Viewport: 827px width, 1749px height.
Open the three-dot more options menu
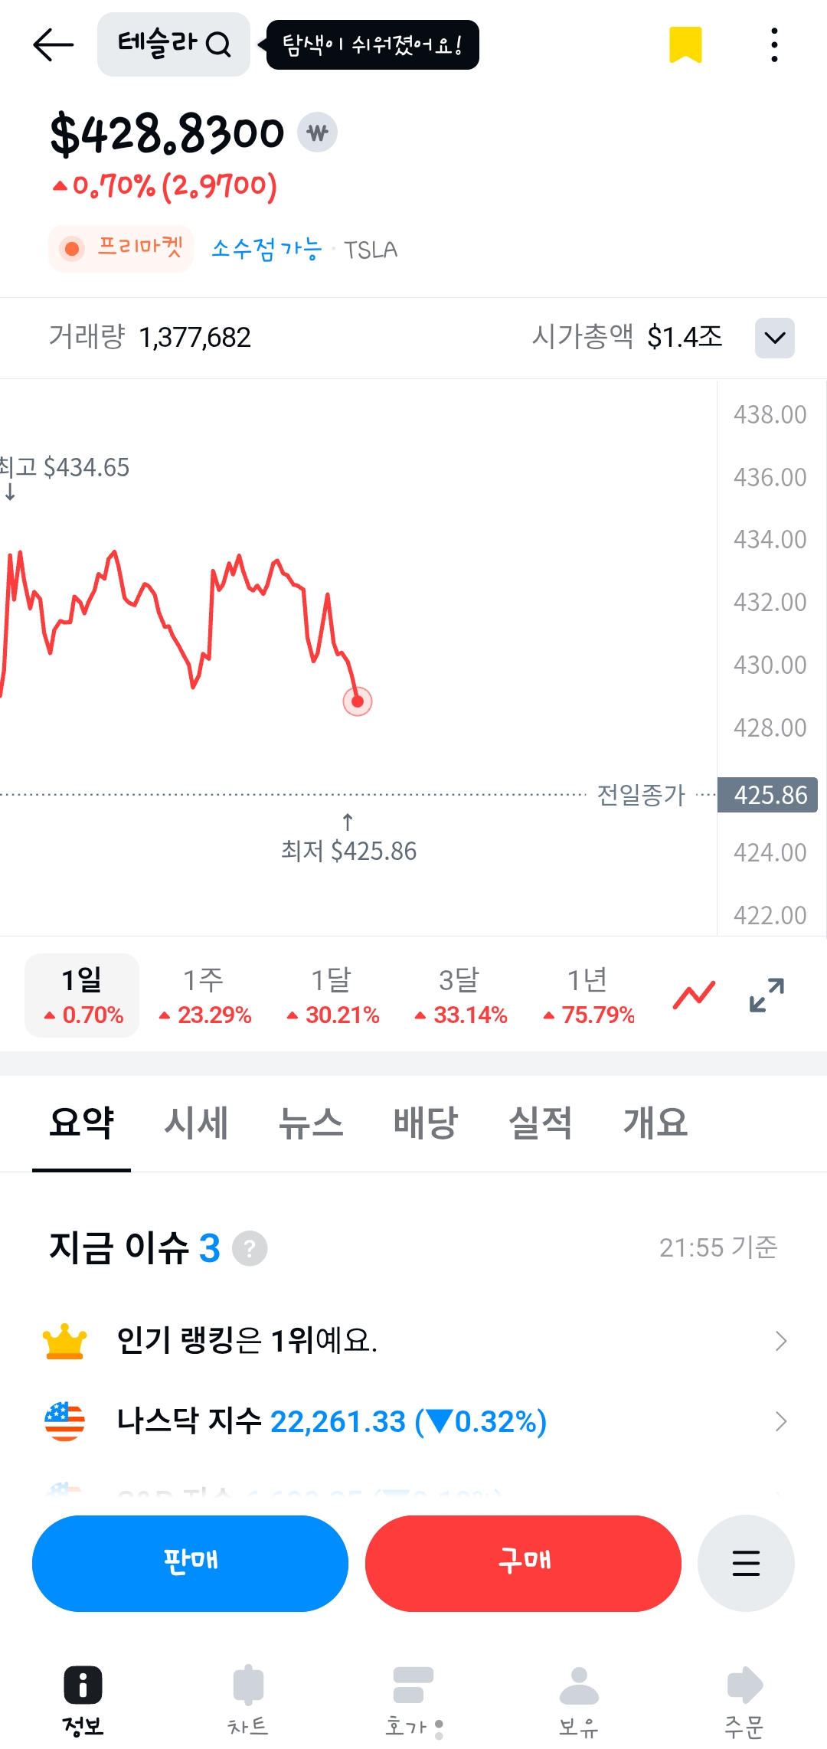[x=774, y=45]
